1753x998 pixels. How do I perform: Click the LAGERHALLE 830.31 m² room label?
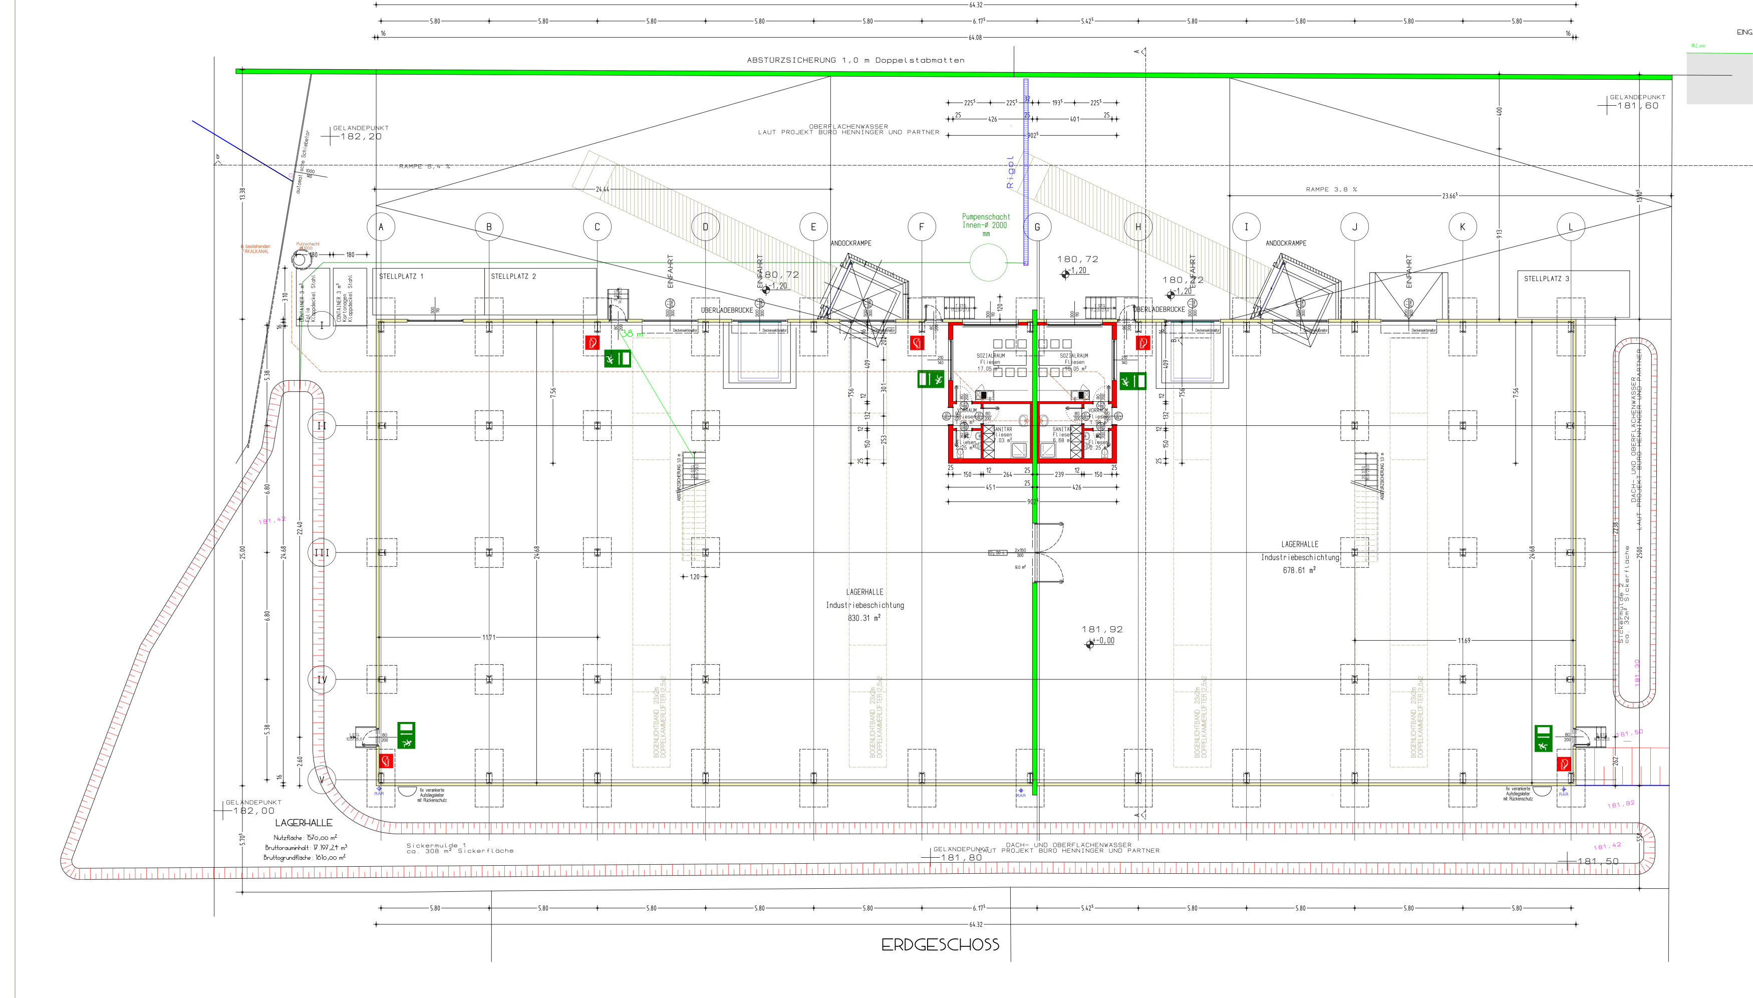[864, 605]
